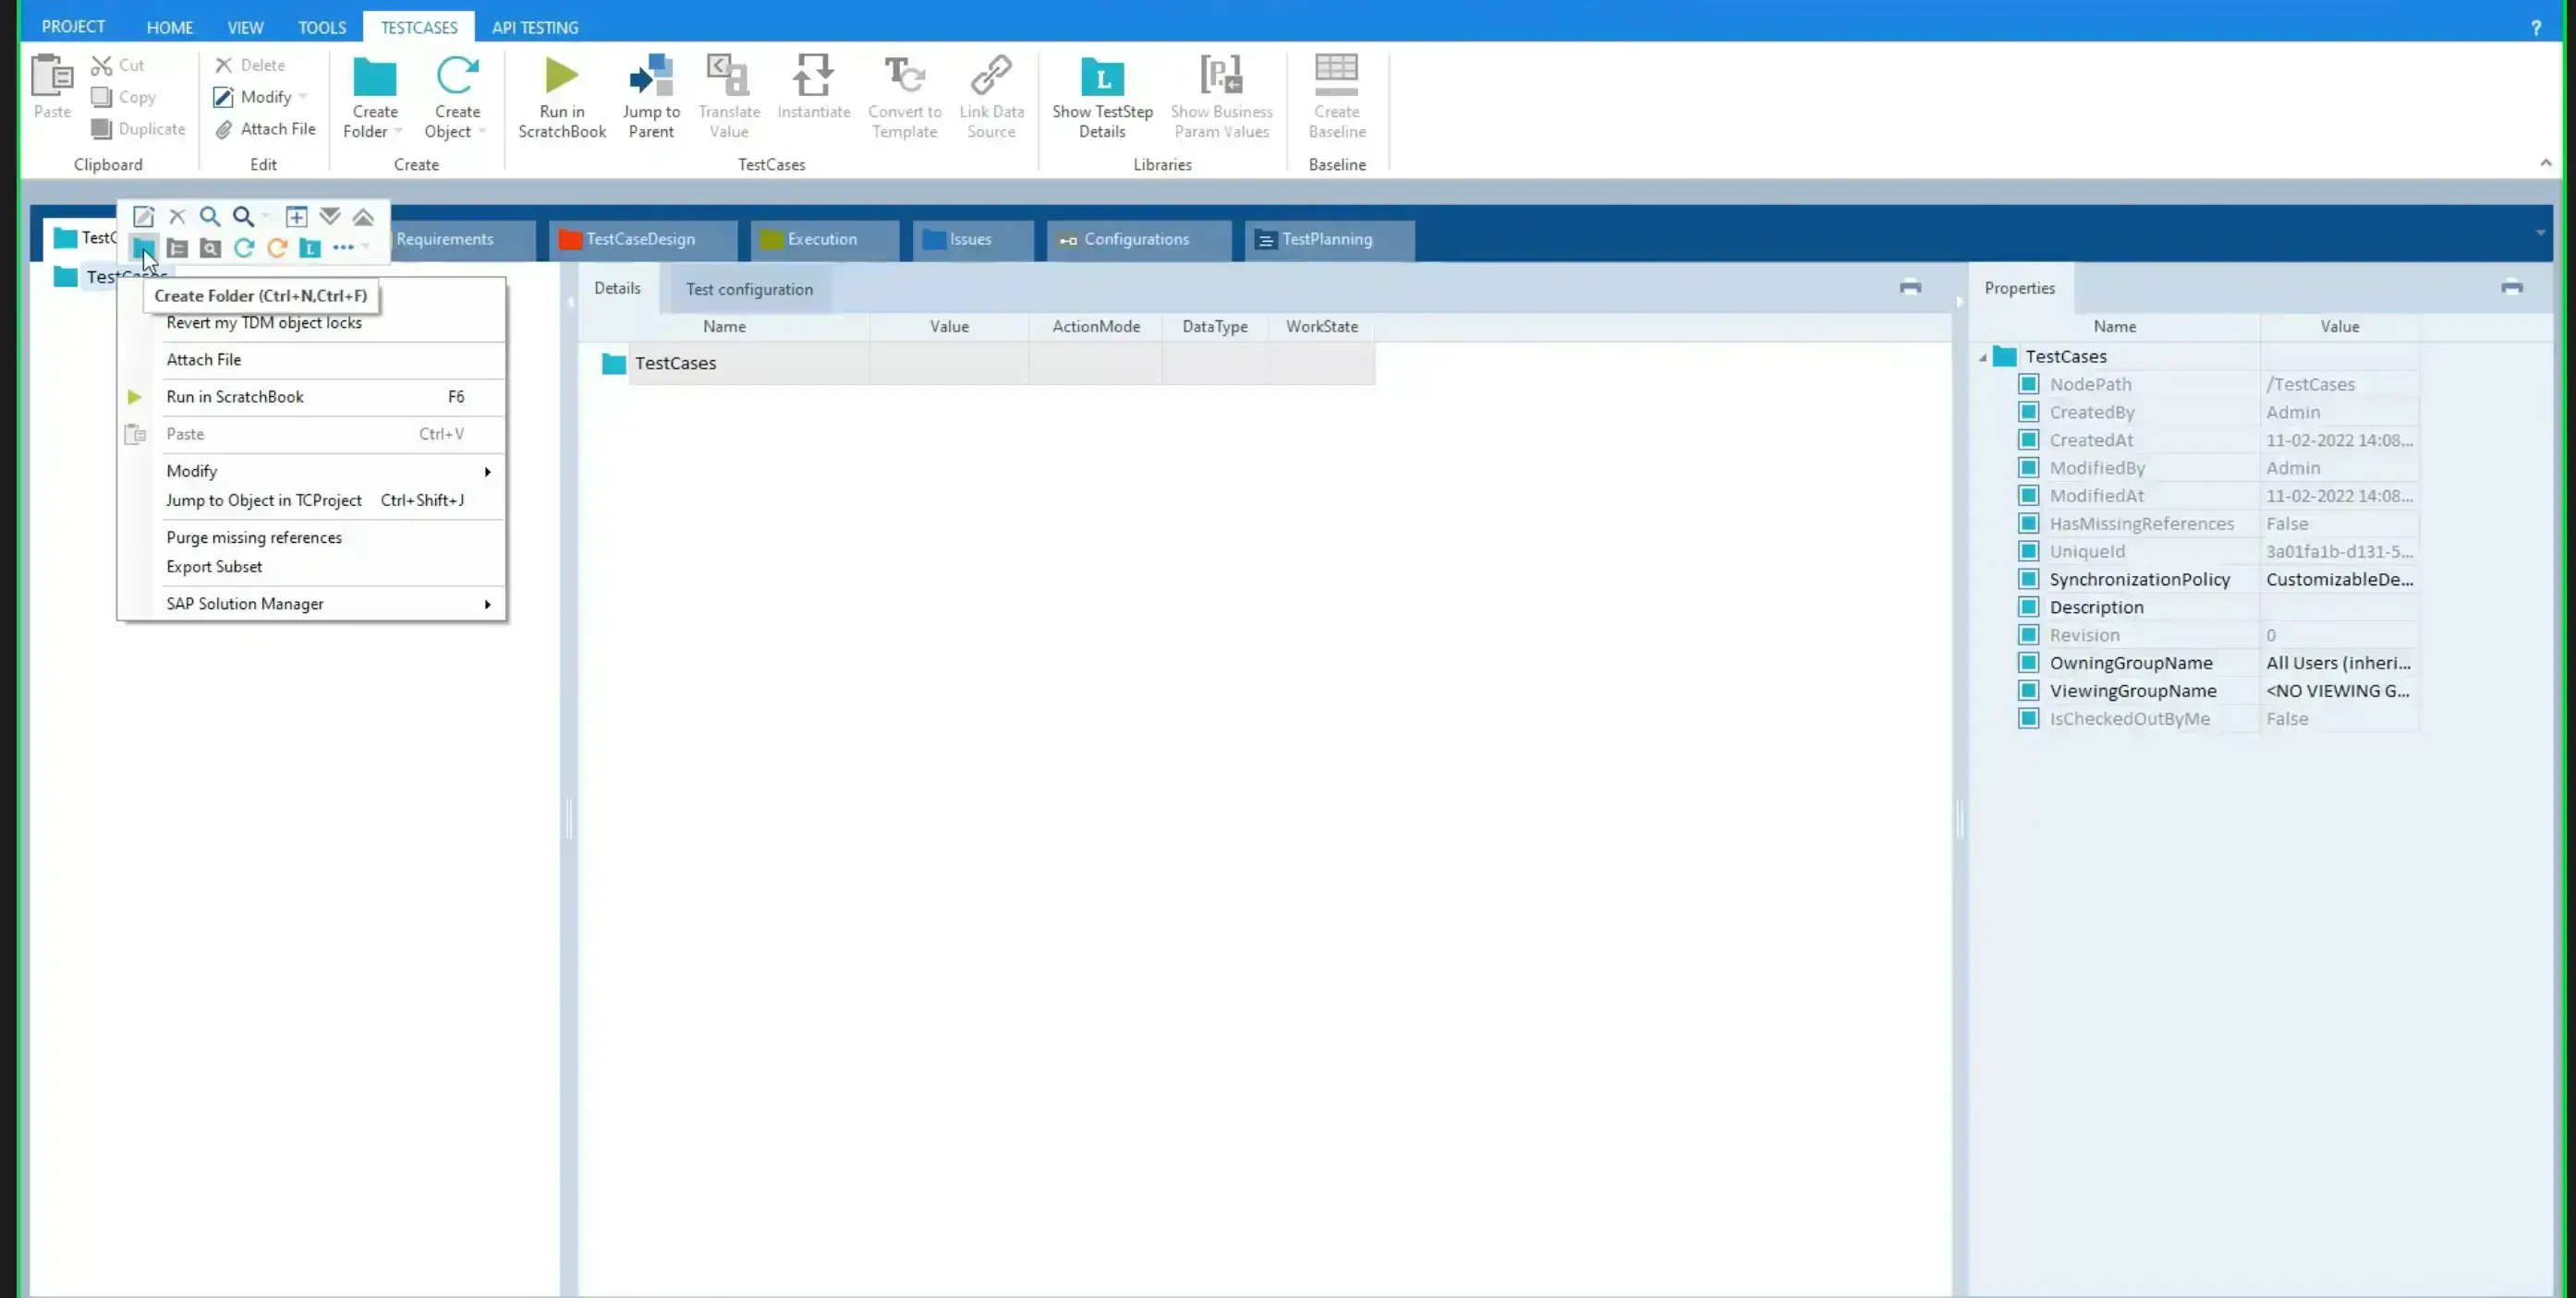2576x1298 pixels.
Task: Collapse TestCases node in Properties tree
Action: click(1983, 356)
